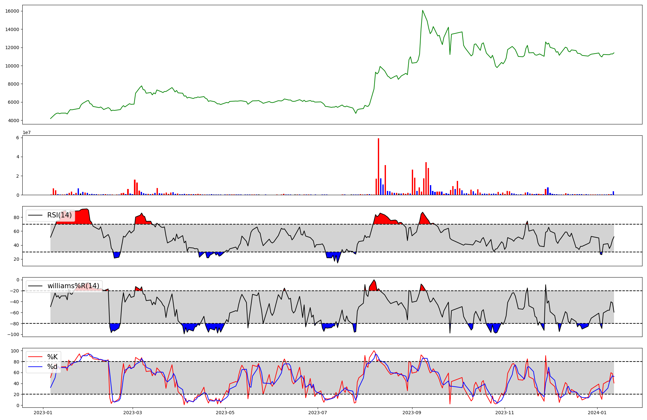Click the 2023-03 x-axis date label
Screen dimensions: 647x420
pyautogui.click(x=133, y=413)
